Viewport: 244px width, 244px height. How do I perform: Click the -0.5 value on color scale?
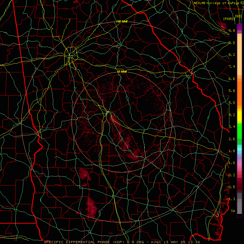[x=231, y=187]
